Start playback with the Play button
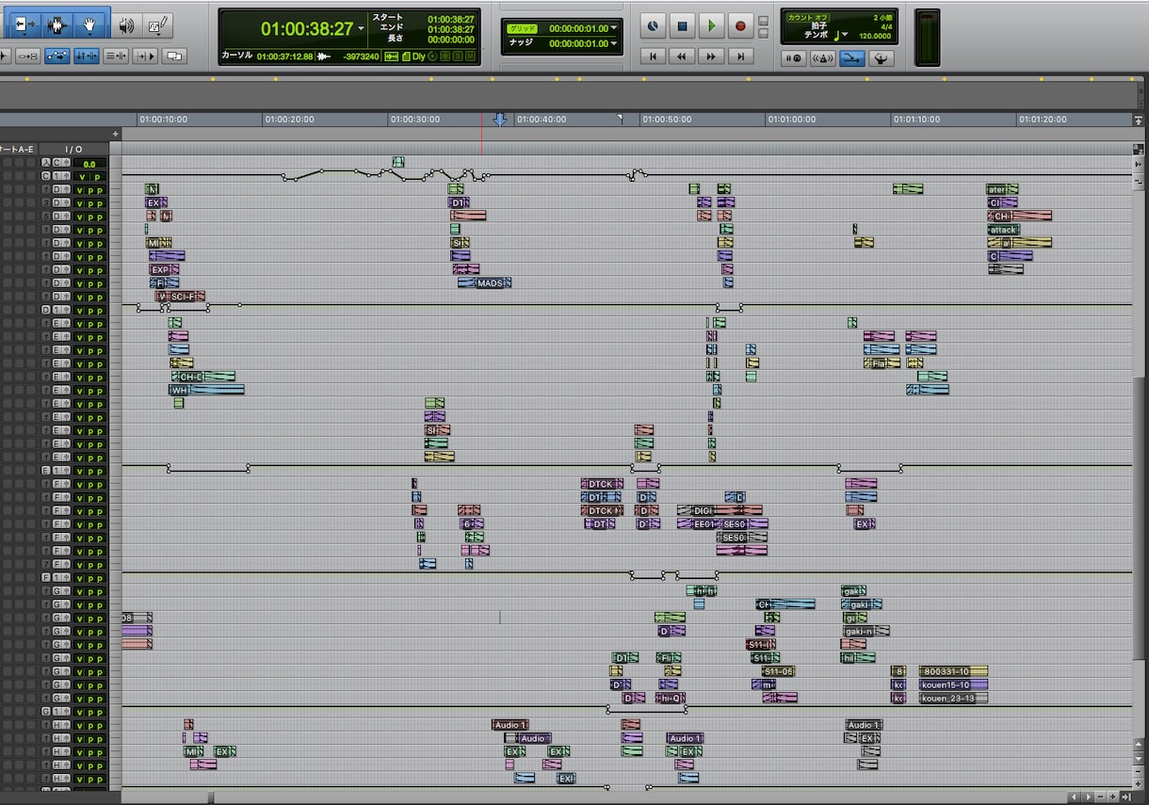This screenshot has width=1149, height=805. pyautogui.click(x=711, y=26)
